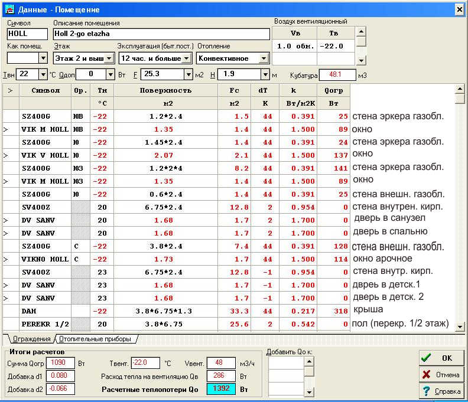468x402 pixels.
Task: Close the Данные - Помещение window
Action: (x=460, y=10)
